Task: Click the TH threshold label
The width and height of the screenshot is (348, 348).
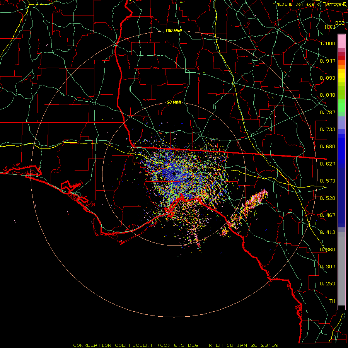Action: tap(332, 301)
